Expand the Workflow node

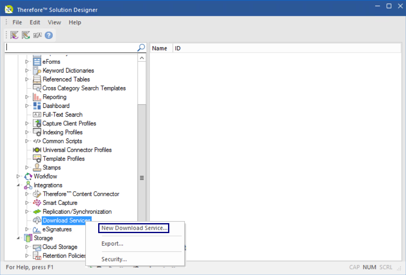tap(18, 176)
